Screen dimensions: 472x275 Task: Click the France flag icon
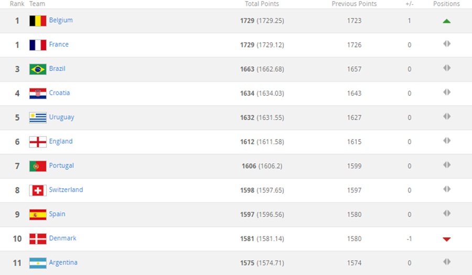pos(38,45)
